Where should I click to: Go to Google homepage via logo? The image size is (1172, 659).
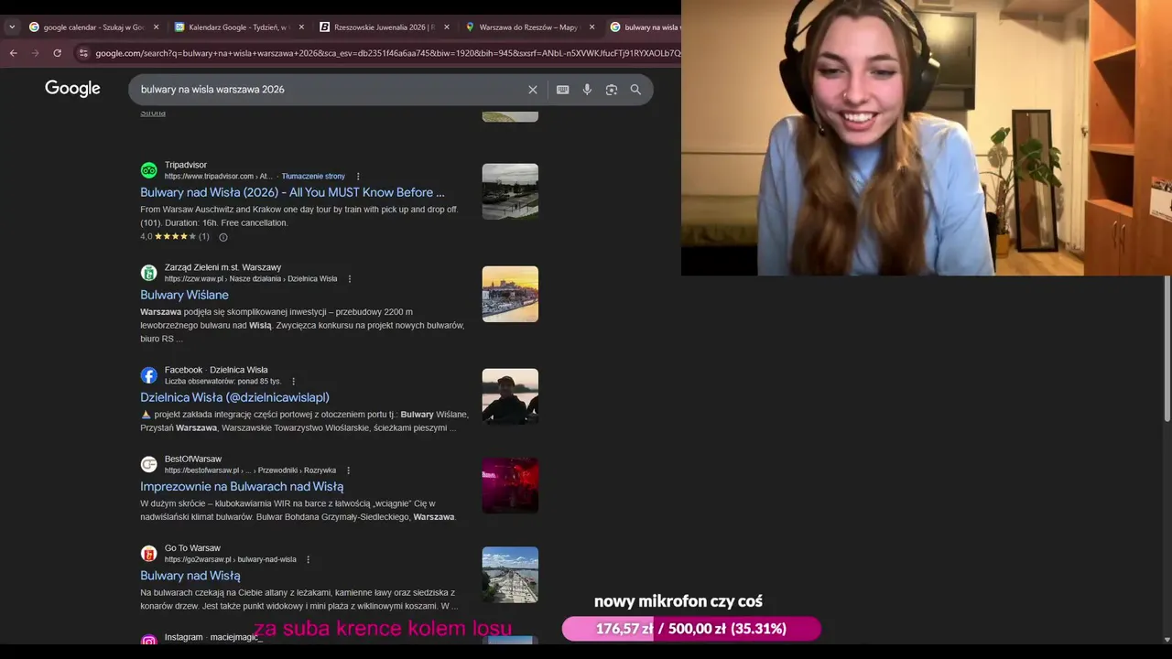(x=72, y=89)
